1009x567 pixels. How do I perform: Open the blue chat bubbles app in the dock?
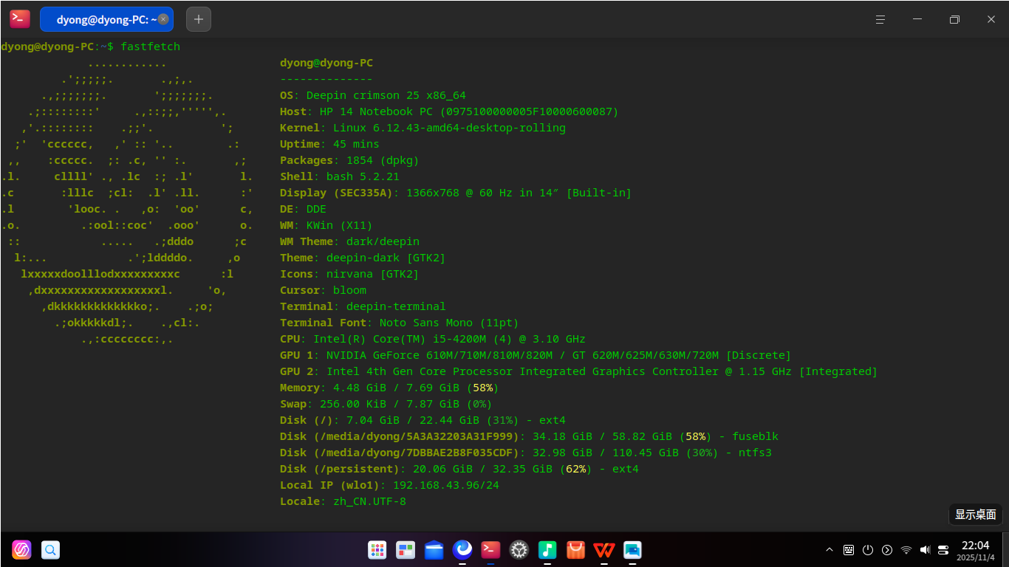point(632,550)
